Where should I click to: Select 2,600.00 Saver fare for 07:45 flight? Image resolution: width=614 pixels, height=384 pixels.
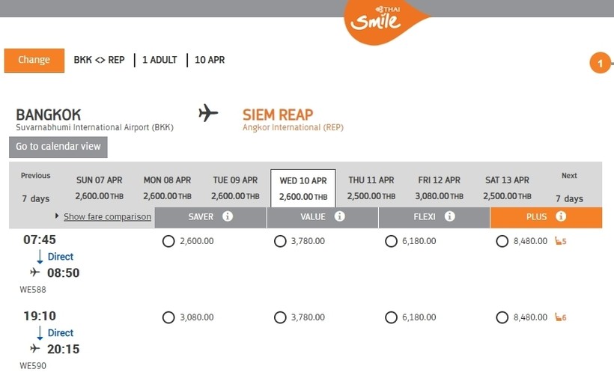[168, 241]
